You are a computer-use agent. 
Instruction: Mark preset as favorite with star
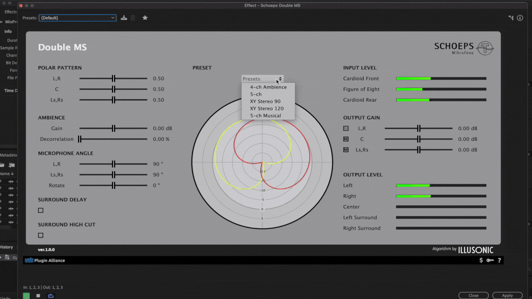[145, 18]
